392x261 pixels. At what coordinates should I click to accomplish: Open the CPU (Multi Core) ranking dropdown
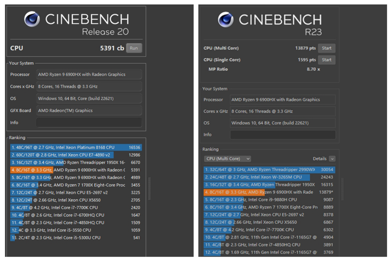pos(227,159)
